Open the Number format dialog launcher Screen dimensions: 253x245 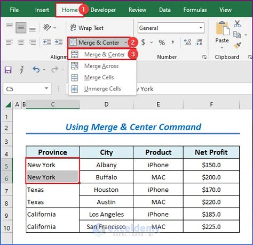point(205,57)
